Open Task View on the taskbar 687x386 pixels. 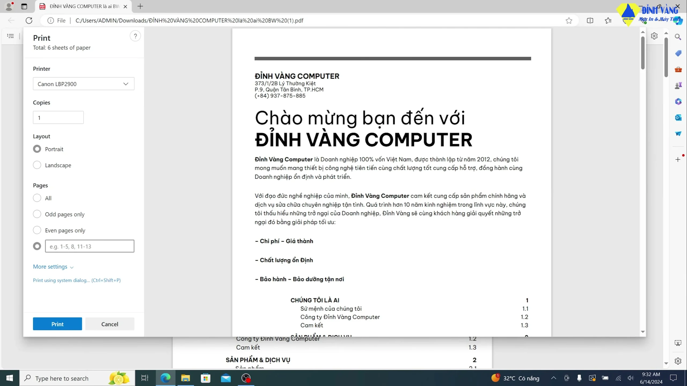(x=145, y=378)
